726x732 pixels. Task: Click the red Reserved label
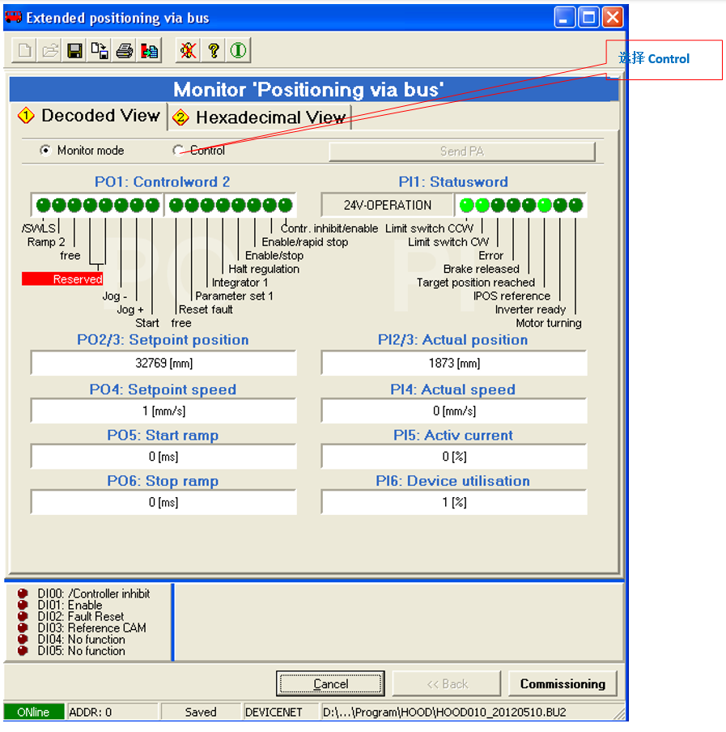[x=62, y=279]
